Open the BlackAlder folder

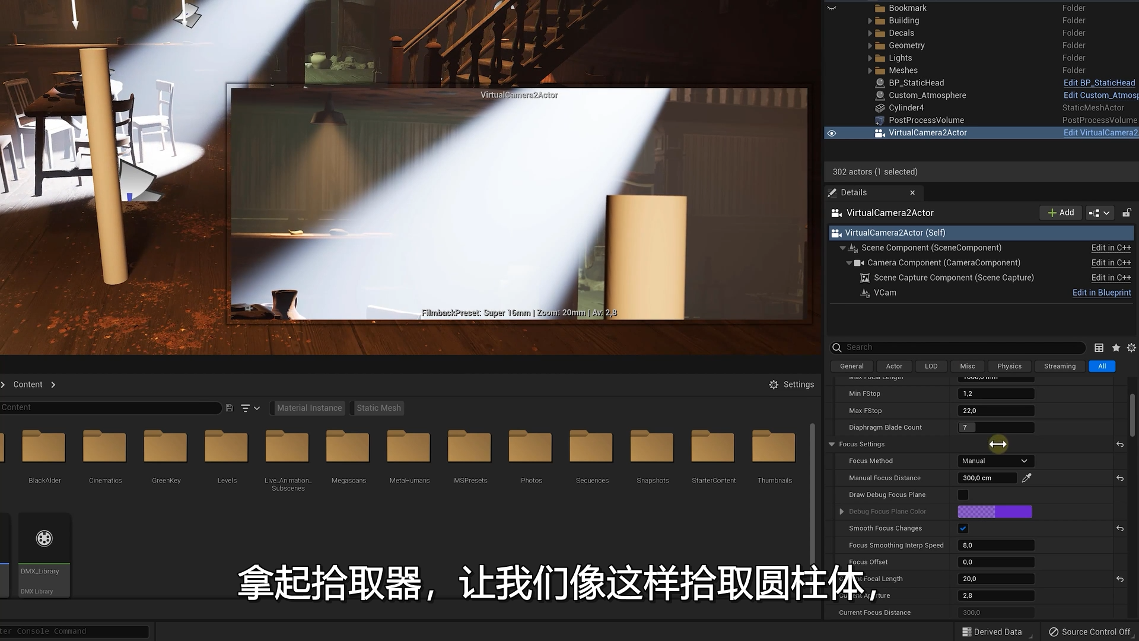pos(44,456)
